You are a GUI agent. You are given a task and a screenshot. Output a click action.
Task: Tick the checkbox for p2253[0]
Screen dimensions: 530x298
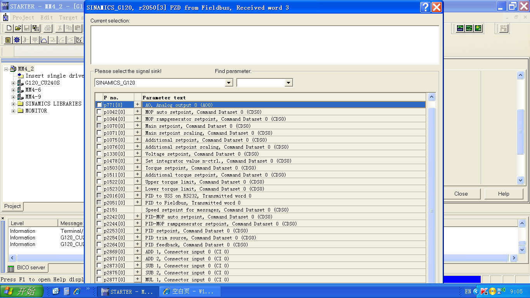(x=99, y=230)
